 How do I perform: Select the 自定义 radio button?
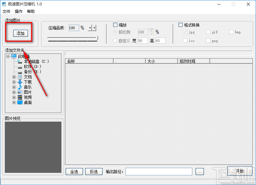(x=115, y=40)
